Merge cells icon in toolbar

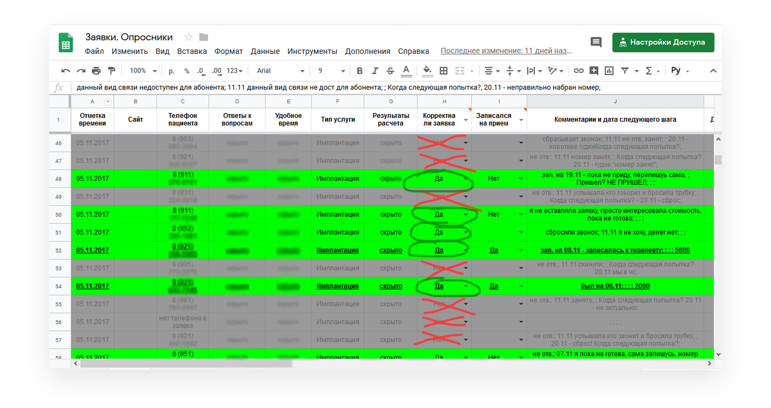click(x=460, y=71)
